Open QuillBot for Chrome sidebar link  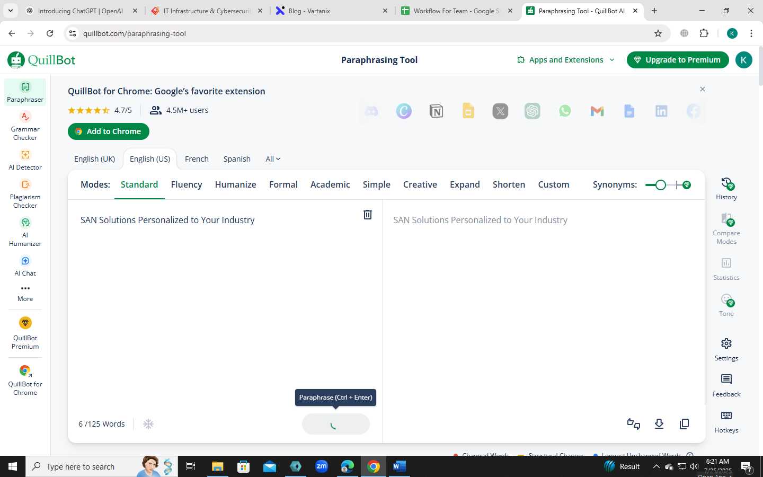tap(25, 380)
